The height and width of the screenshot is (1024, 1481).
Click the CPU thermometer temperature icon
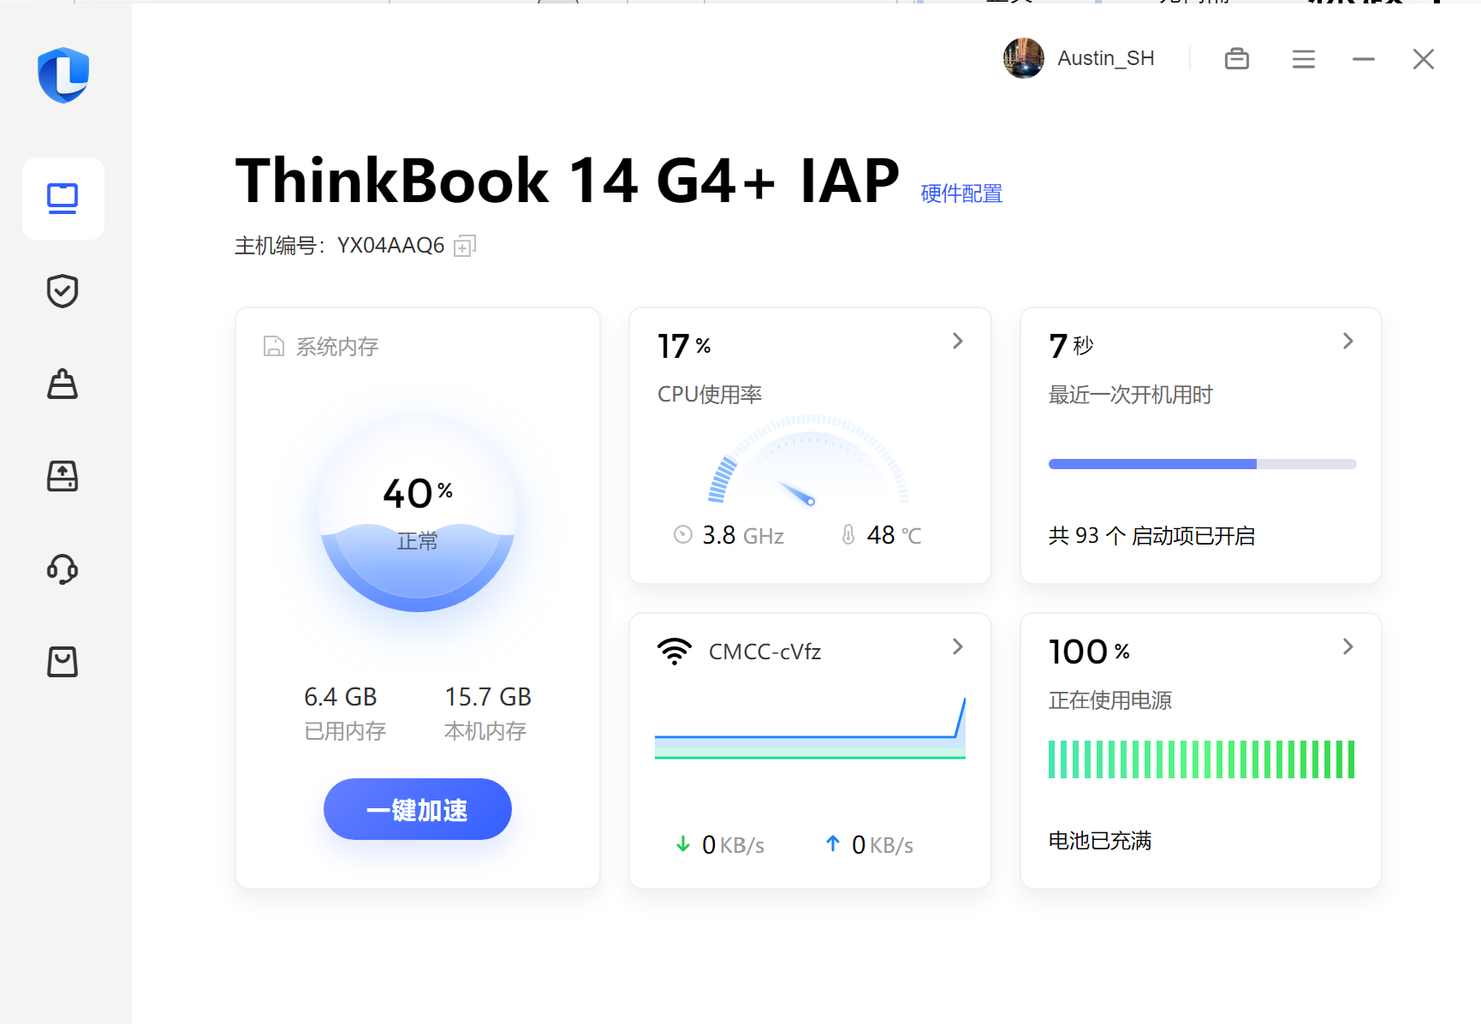848,535
